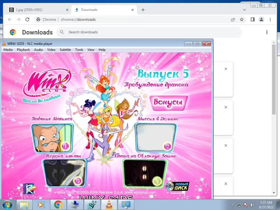Click Chrome forward arrow button

[19, 19]
